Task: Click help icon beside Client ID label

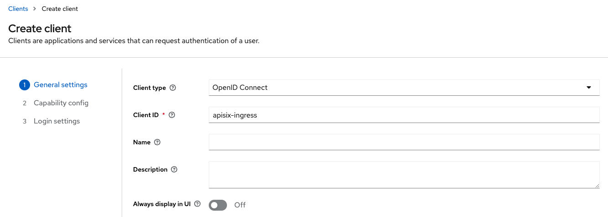Action: (172, 115)
